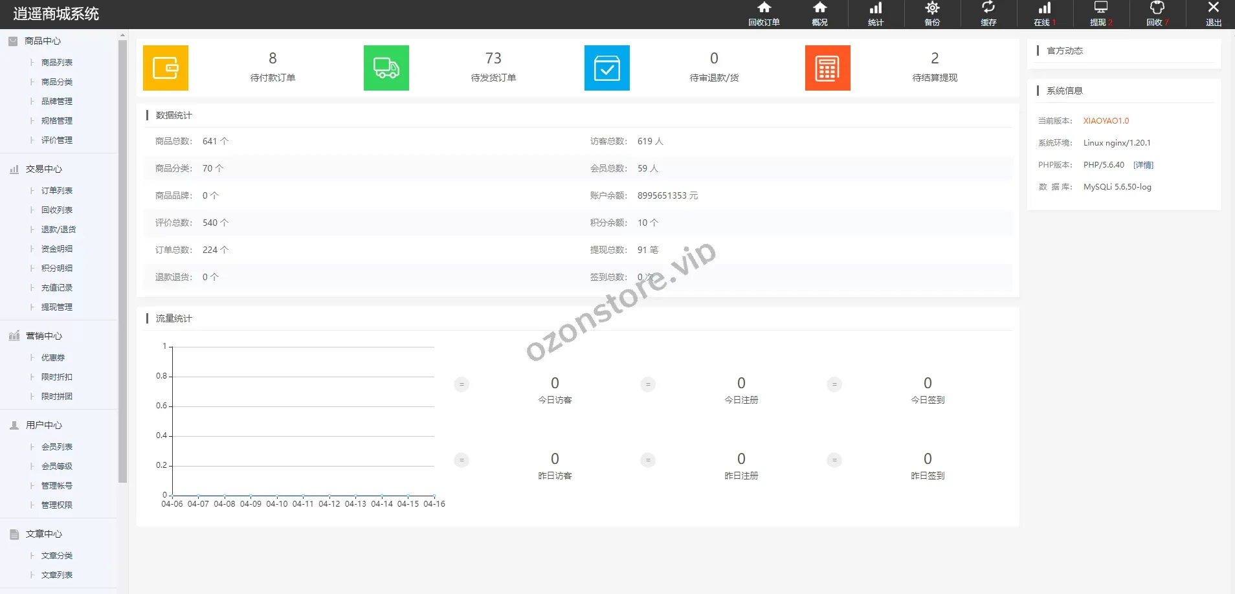
Task: Click the sidebar vertical scrollbar
Action: point(123,259)
